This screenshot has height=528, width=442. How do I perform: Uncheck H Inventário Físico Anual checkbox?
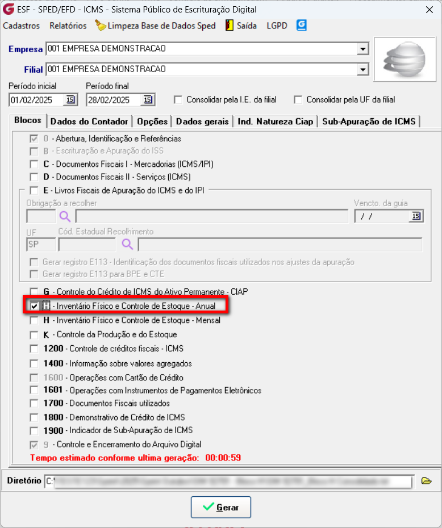(x=34, y=306)
